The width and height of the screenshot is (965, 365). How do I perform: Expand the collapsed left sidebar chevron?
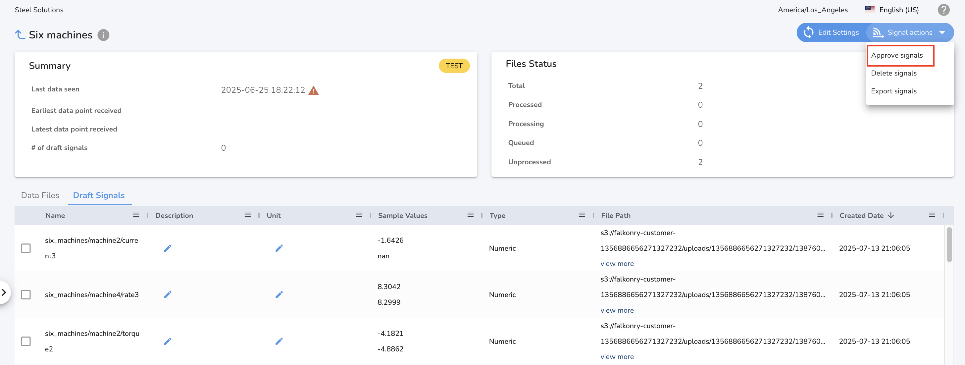pos(4,292)
